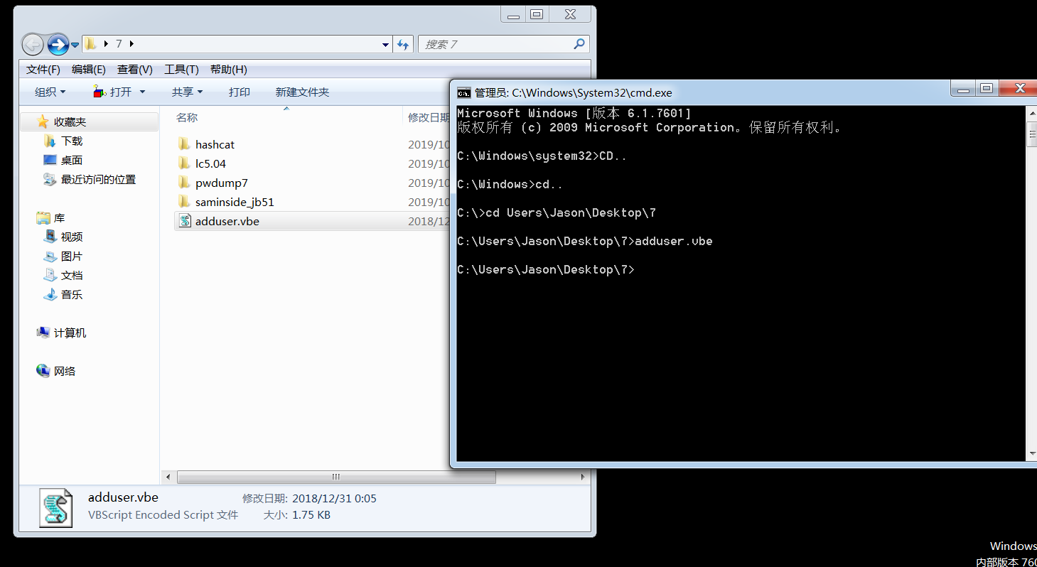Open the 文档 library
This screenshot has height=567, width=1037.
[72, 275]
